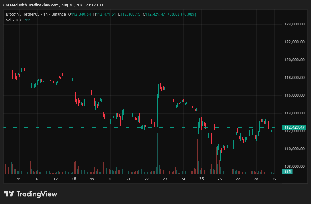The height and width of the screenshot is (204, 311).
Task: Click the open value 112,340.64
Action: (x=81, y=14)
